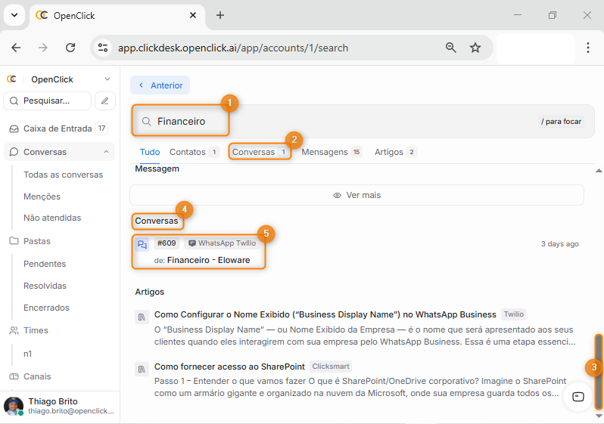The image size is (604, 424).
Task: Click Ver mais to show more messages
Action: click(x=356, y=195)
